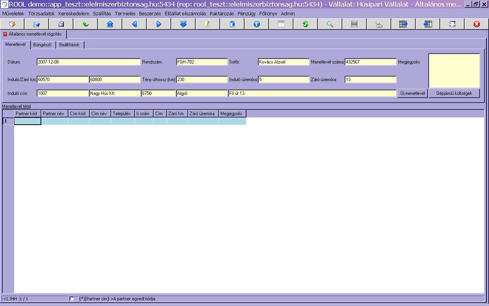
Task: Select the Partner kód cell in row 1
Action: 28,121
